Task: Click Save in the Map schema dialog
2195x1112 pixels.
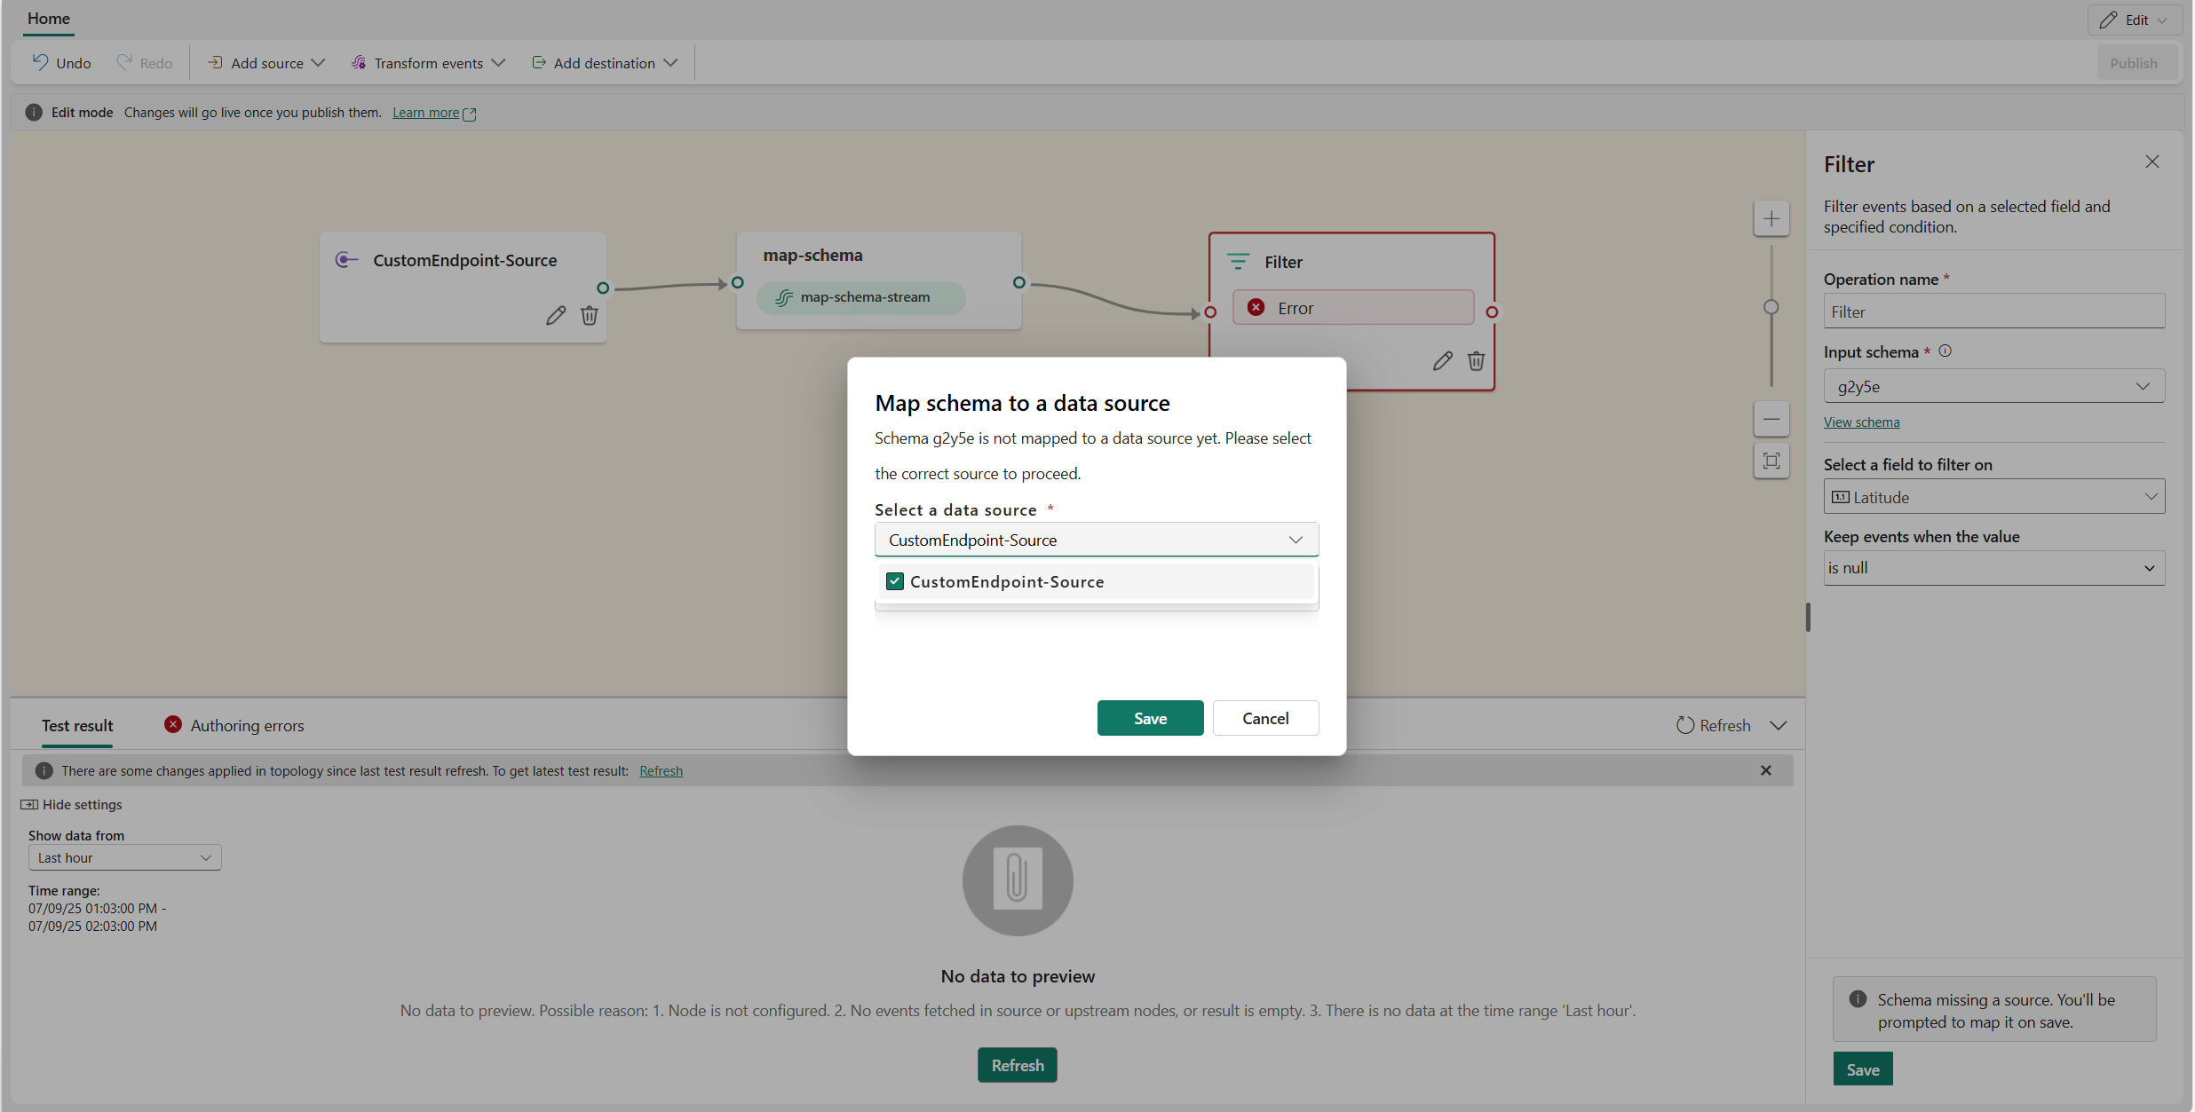Action: coord(1151,718)
